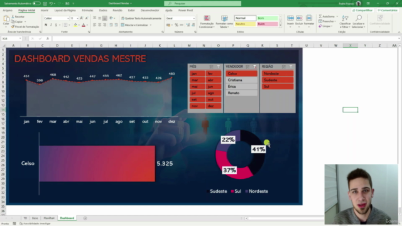Click Quebrar Texto Automaticamente
This screenshot has height=226, width=402.
pyautogui.click(x=141, y=18)
